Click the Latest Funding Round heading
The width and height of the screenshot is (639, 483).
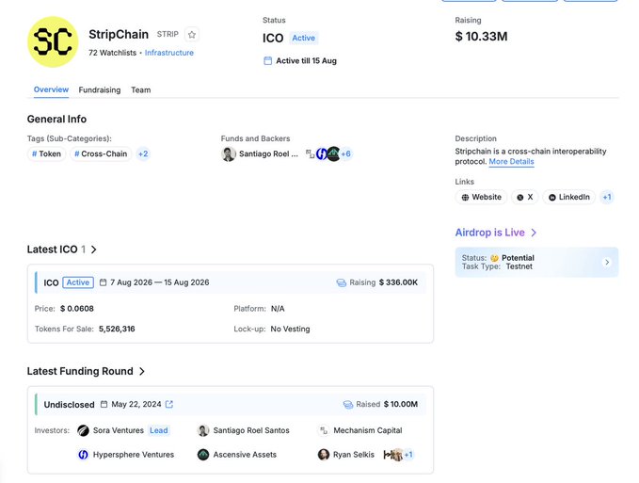80,371
